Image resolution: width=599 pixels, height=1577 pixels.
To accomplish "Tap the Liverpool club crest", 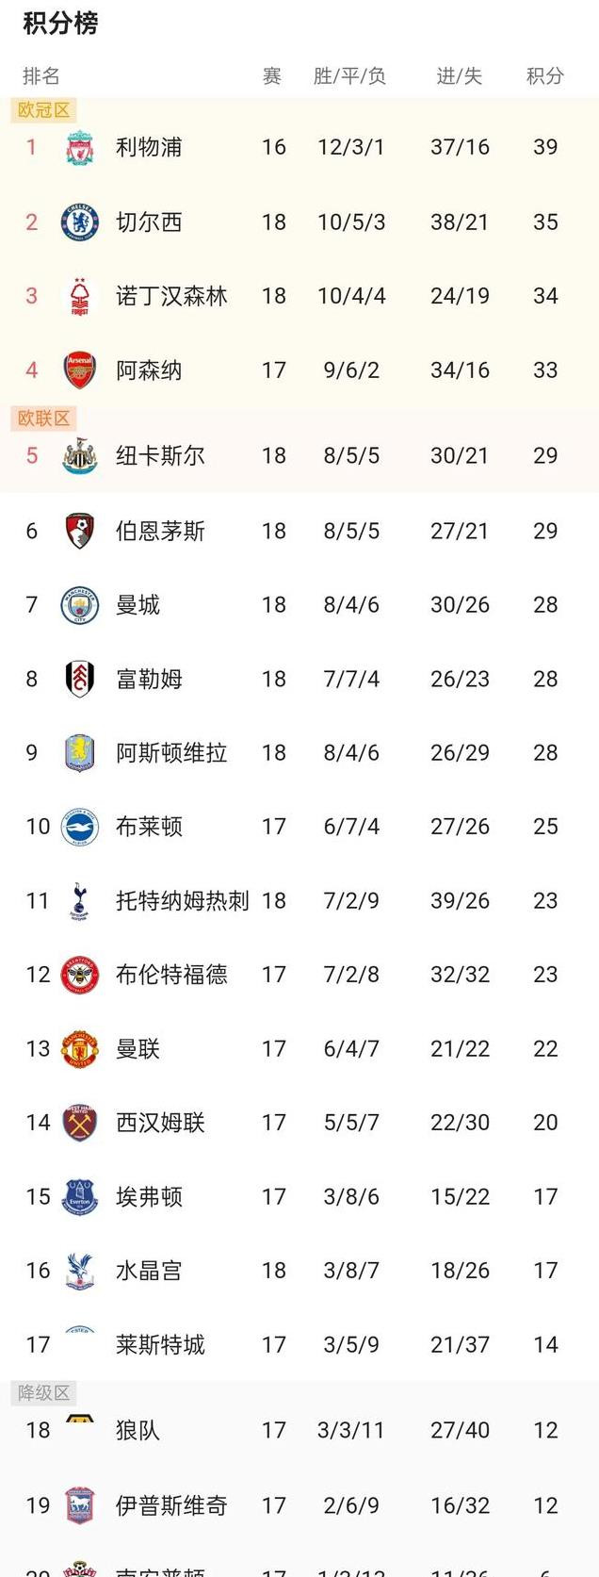I will click(x=80, y=147).
